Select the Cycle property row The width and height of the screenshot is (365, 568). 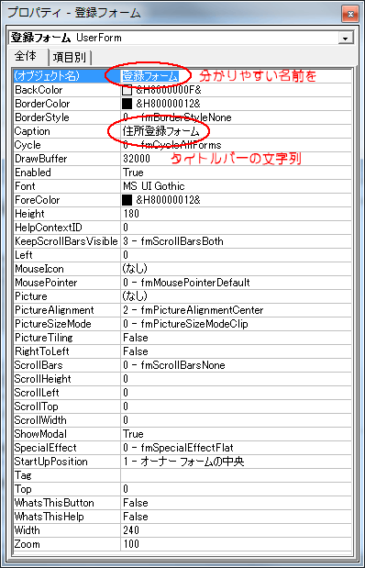[182, 145]
